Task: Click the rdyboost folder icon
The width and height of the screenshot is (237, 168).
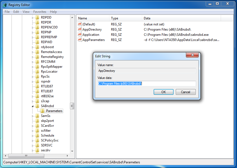Action: tap(37, 47)
